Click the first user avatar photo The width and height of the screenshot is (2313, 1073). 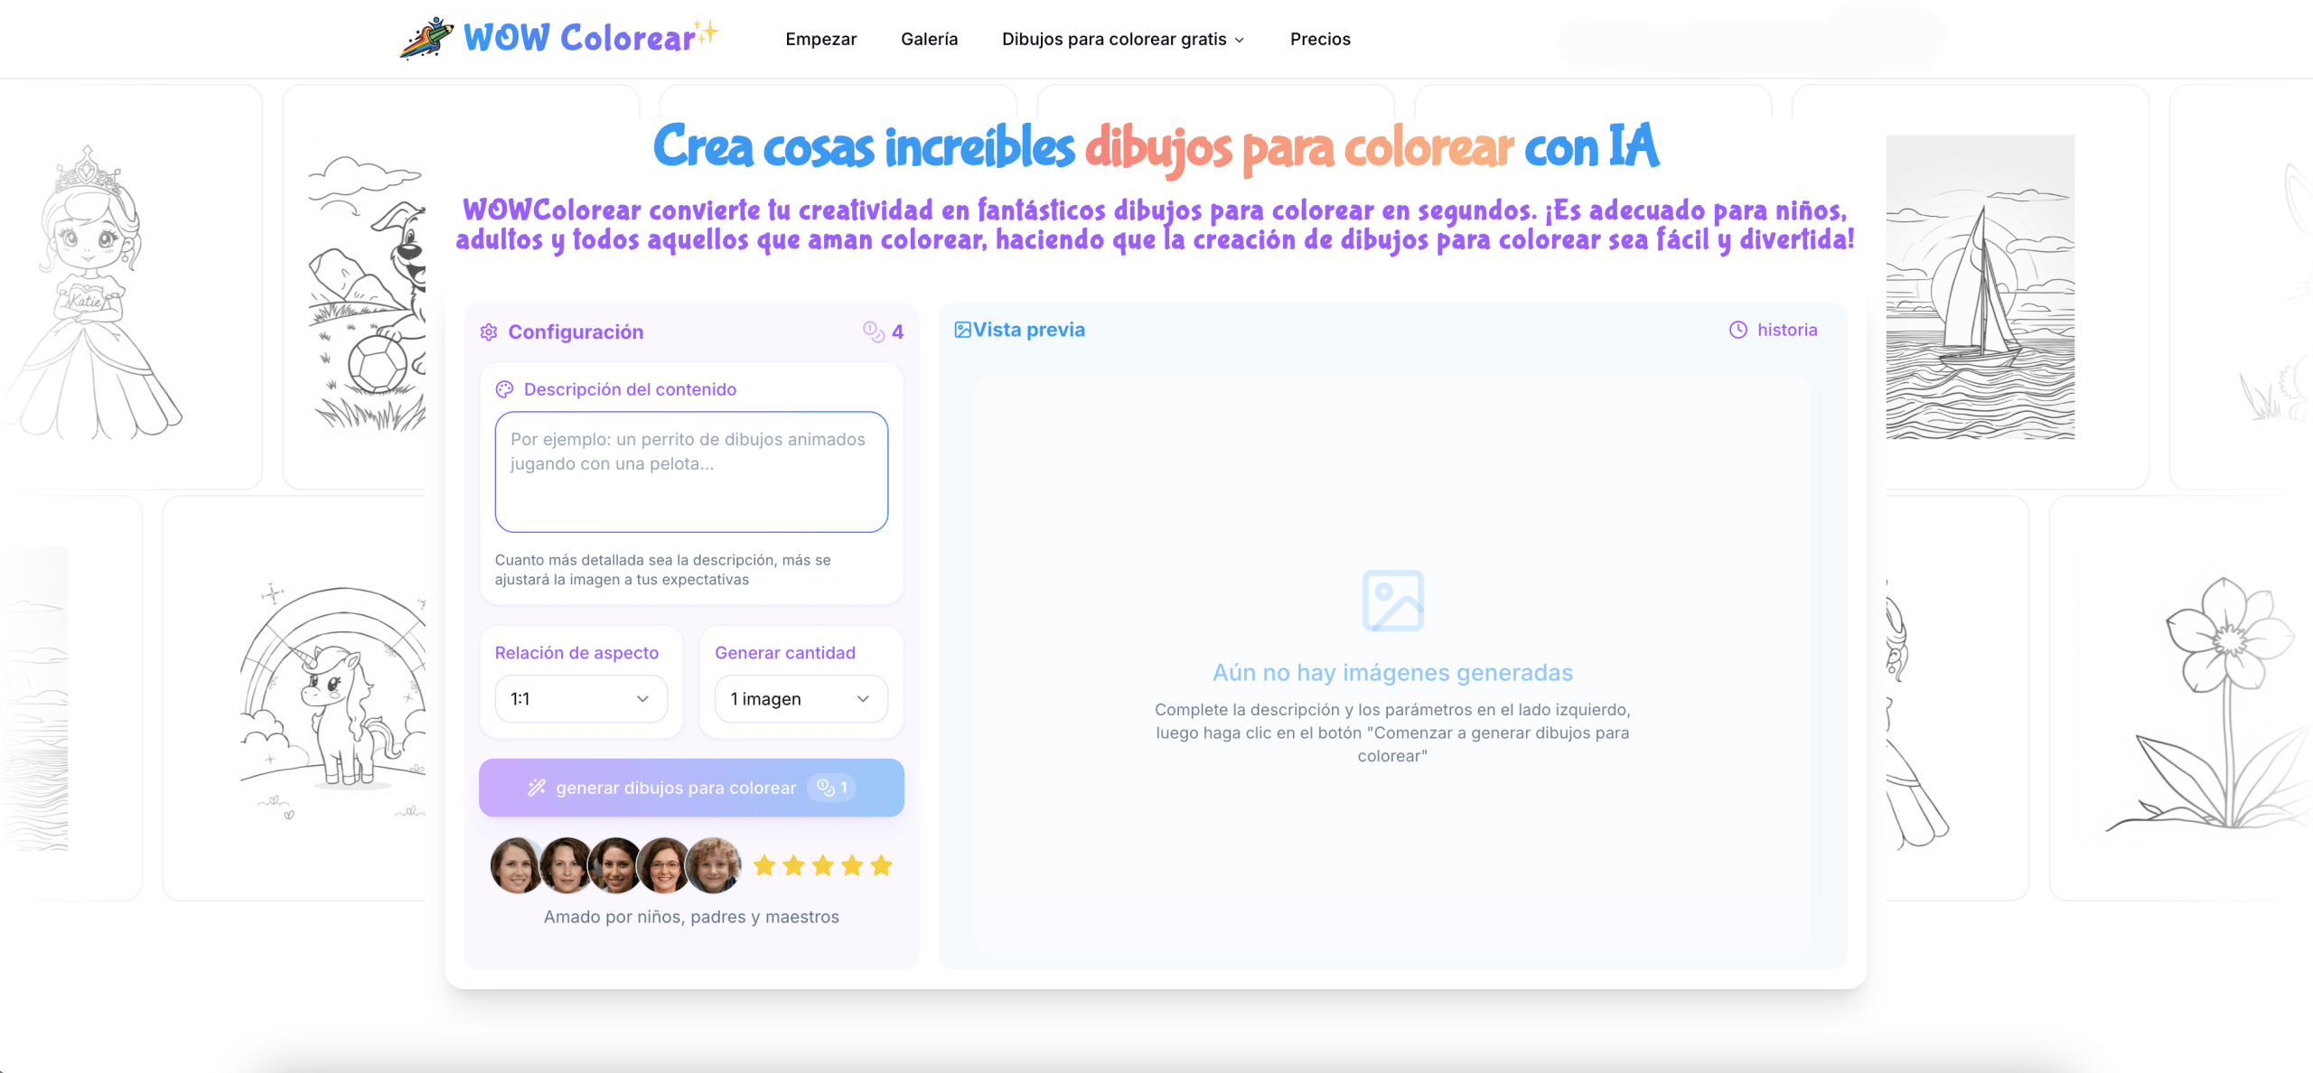pos(516,865)
